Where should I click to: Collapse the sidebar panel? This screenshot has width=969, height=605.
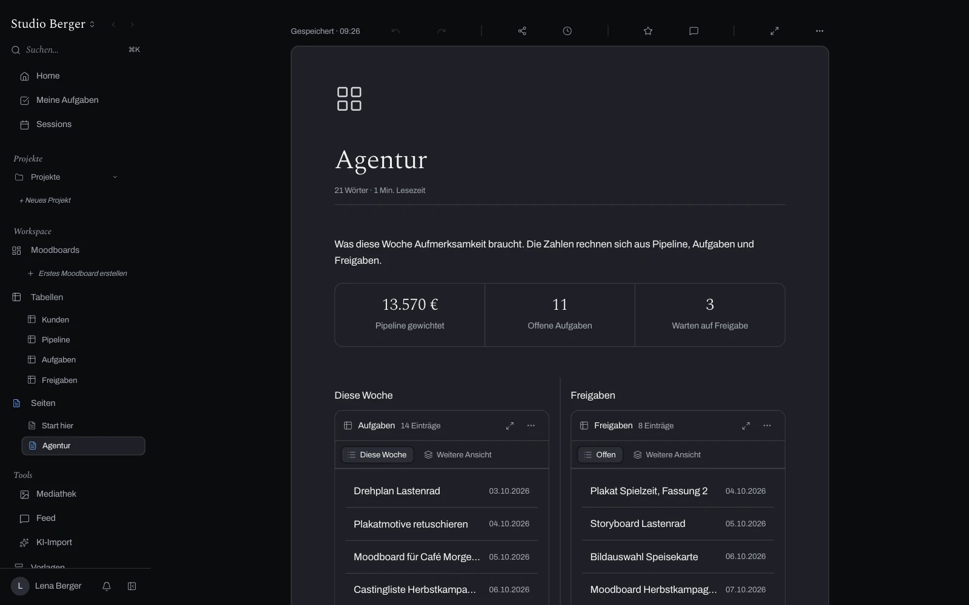pyautogui.click(x=132, y=586)
